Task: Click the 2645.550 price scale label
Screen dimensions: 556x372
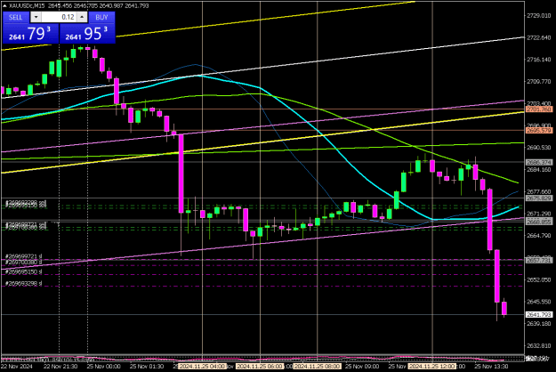Action: [538, 302]
